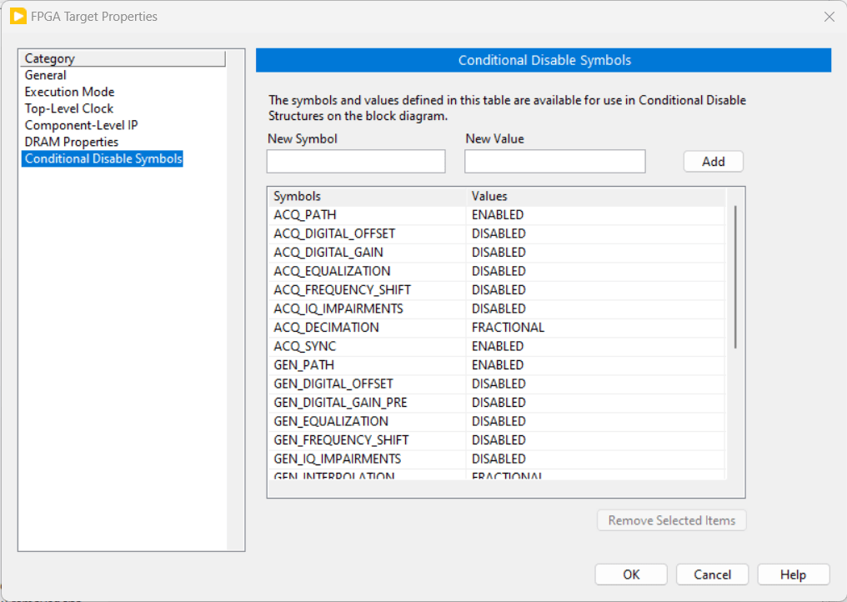Open Component-Level IP settings
Image resolution: width=847 pixels, height=602 pixels.
pyautogui.click(x=81, y=125)
